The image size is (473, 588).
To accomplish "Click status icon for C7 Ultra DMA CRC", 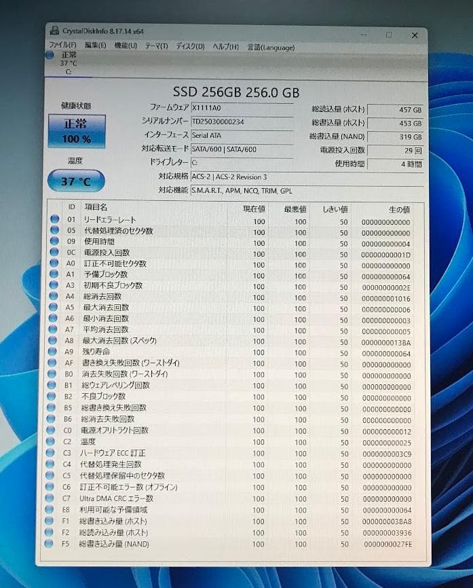I will pyautogui.click(x=50, y=498).
